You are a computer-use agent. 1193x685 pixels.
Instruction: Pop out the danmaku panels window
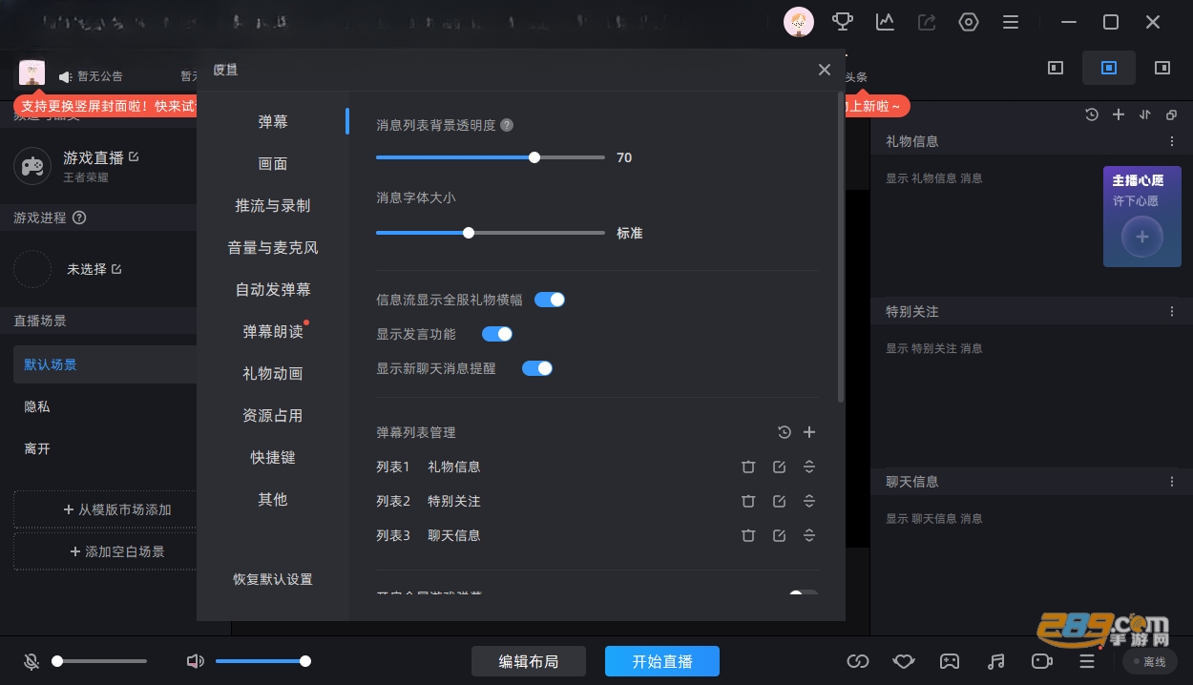pos(1171,114)
